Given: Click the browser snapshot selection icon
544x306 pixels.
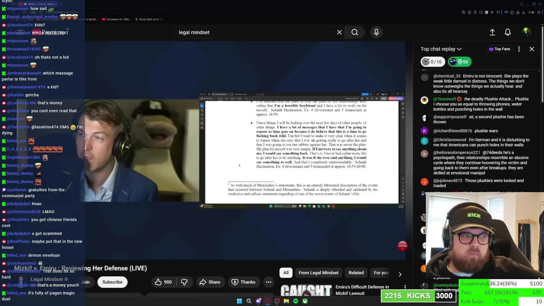Looking at the screenshot, I should coord(481,12).
